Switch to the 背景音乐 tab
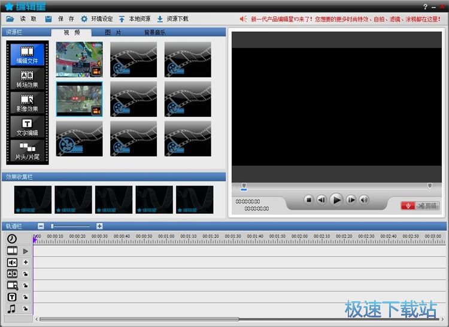Screen dimensions: 449x327 point(154,32)
